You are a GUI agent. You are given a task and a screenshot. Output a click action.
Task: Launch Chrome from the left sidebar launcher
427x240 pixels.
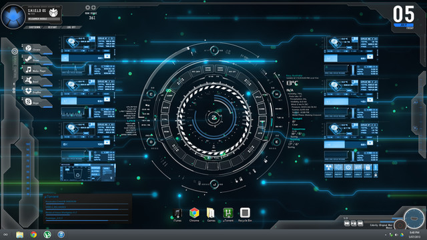point(37,49)
